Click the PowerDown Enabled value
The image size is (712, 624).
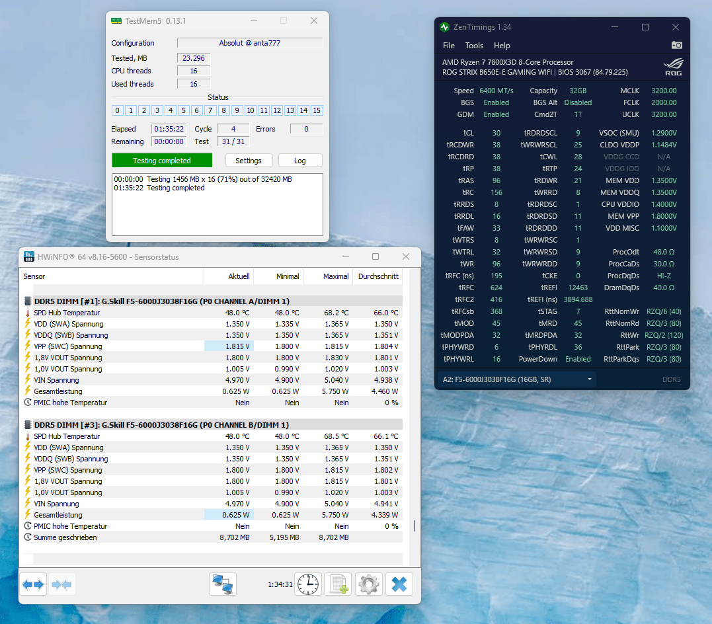(578, 359)
